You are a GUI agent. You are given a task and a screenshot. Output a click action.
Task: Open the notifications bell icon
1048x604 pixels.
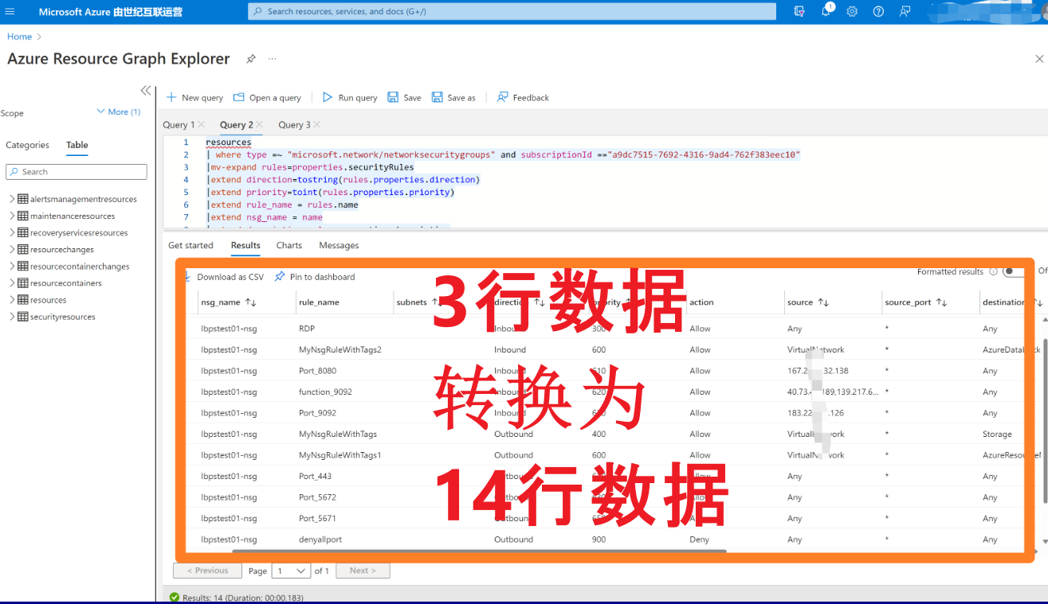826,11
